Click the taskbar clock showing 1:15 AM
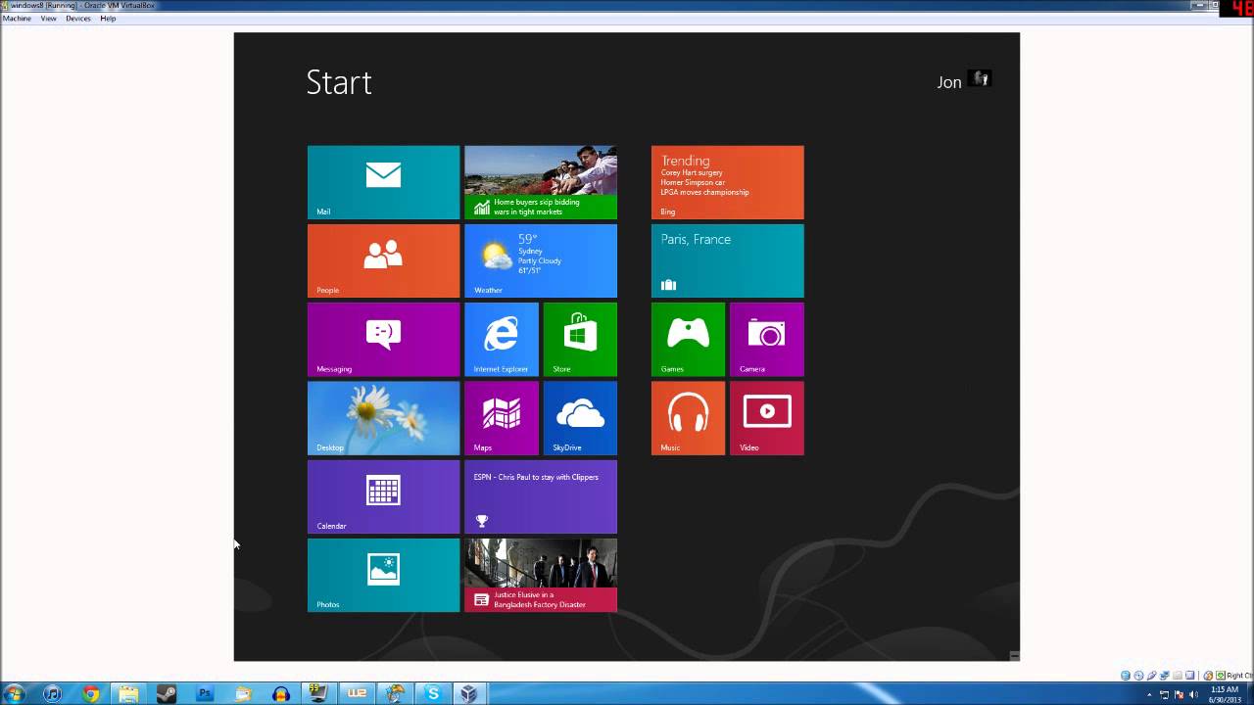The width and height of the screenshot is (1254, 705). (x=1225, y=694)
